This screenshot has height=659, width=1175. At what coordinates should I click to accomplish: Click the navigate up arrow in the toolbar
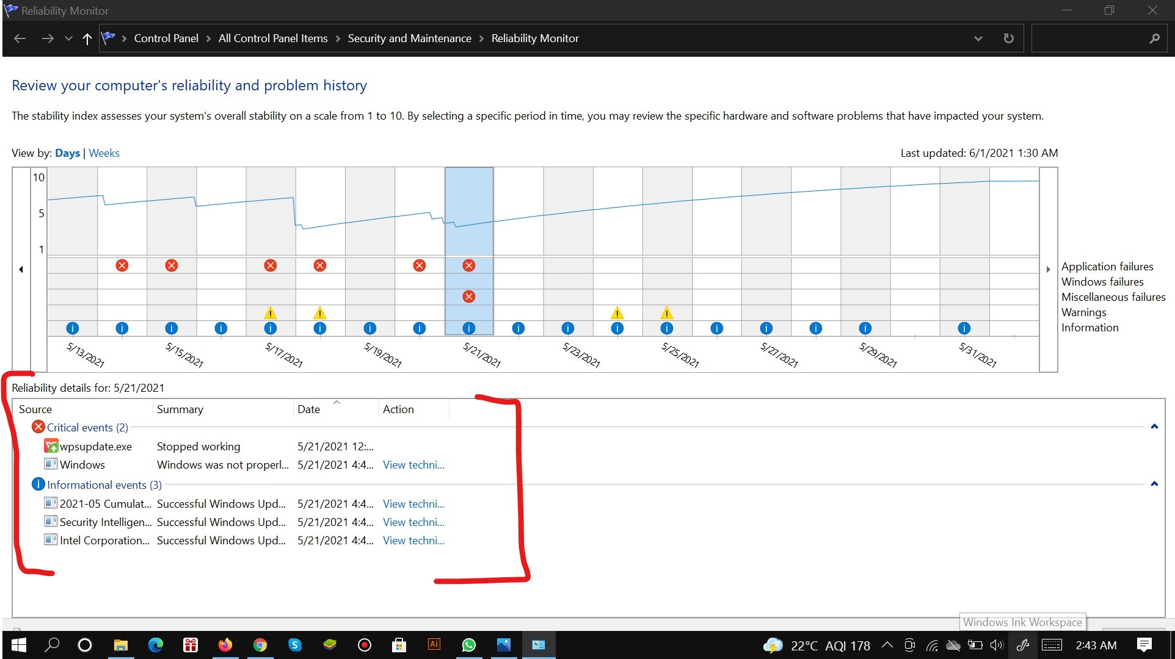pyautogui.click(x=87, y=38)
